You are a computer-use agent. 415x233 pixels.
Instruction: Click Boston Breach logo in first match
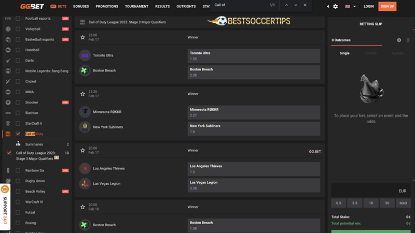[85, 70]
